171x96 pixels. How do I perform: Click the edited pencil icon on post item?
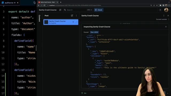[76, 22]
